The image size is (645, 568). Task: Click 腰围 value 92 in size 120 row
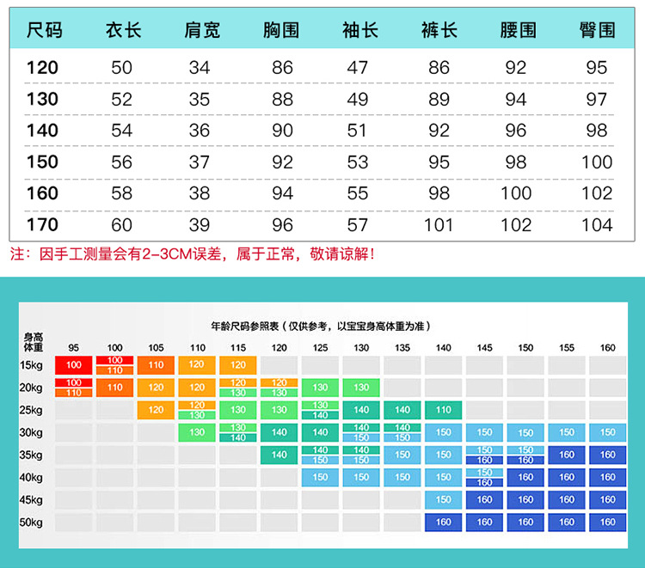coord(516,68)
